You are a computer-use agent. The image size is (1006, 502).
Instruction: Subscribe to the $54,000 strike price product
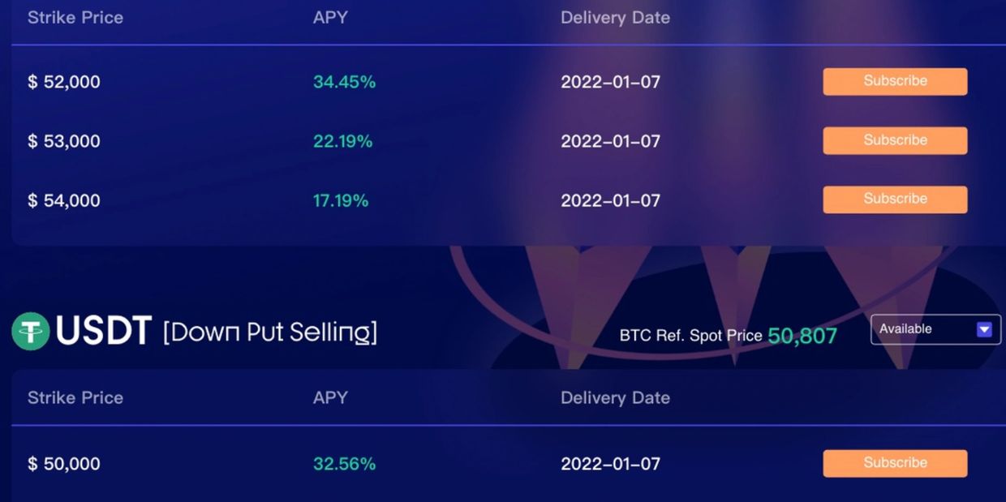point(895,199)
